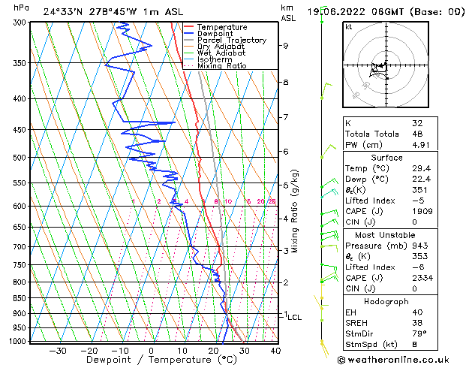This screenshot has width=472, height=365.
Task: Click the surface Lifted Index value -5
Action: [418, 201]
